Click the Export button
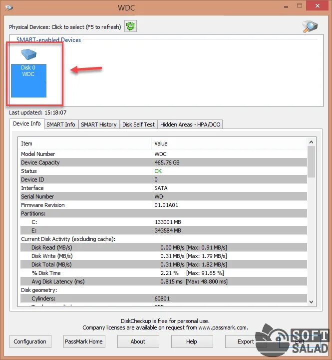332x360 pixels. point(246,341)
